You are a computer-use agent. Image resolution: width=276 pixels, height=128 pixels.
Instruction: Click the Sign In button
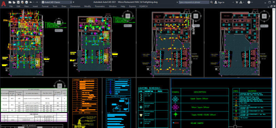[x=220, y=2]
